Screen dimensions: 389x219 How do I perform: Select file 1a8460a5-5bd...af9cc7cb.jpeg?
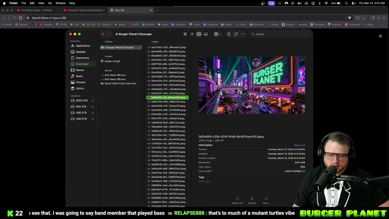(x=167, y=123)
